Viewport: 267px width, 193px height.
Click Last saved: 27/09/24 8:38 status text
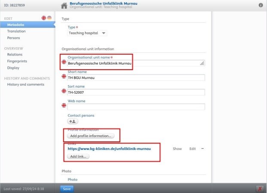click(24, 189)
